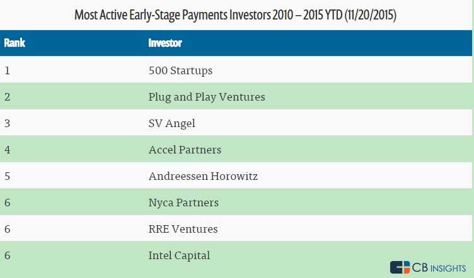The width and height of the screenshot is (474, 278).
Task: Click rank number 3 cell
Action: 8,123
